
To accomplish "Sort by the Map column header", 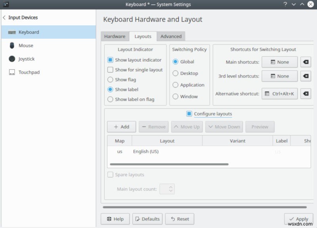I will click(x=120, y=141).
